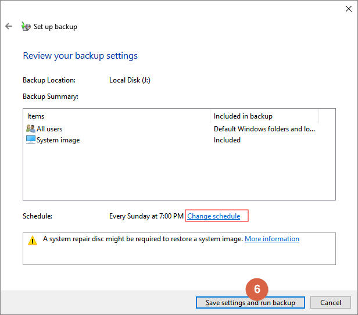Select the All users row label
Screen dimensions: 358x315
(49, 128)
